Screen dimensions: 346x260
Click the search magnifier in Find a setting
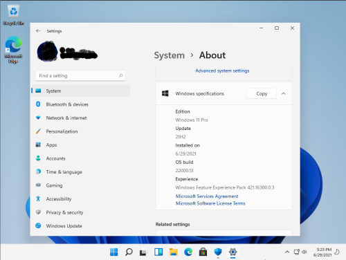point(120,75)
